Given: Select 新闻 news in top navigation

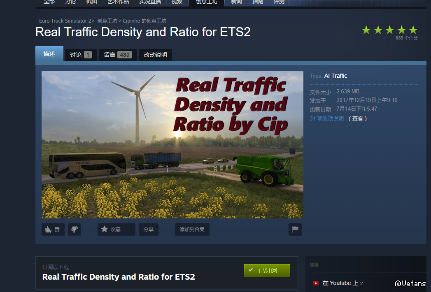Looking at the screenshot, I should tap(236, 2).
